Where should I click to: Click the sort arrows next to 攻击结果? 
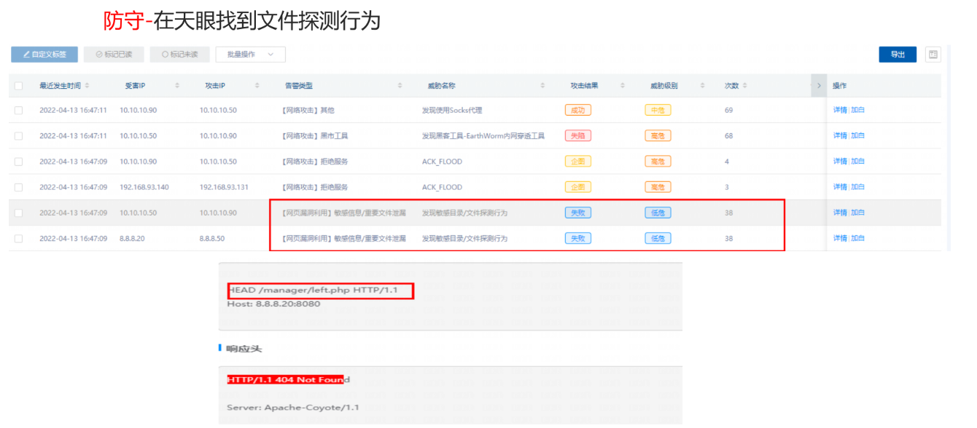622,86
